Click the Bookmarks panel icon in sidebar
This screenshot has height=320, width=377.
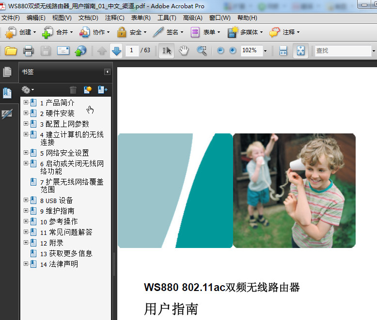(x=7, y=93)
